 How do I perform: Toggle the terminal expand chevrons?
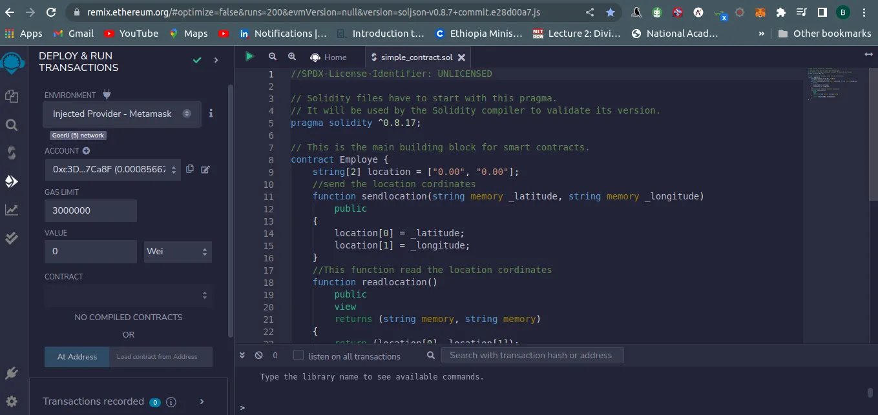(242, 355)
